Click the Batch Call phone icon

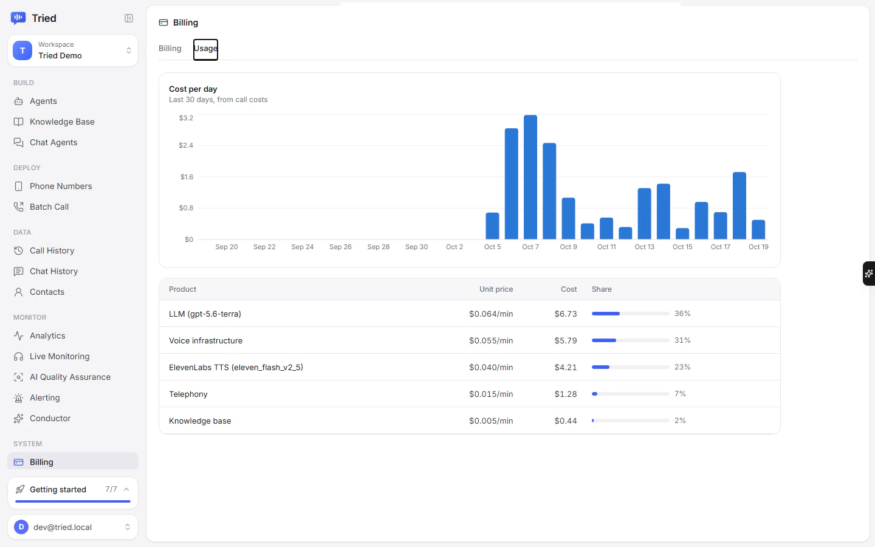coord(19,207)
